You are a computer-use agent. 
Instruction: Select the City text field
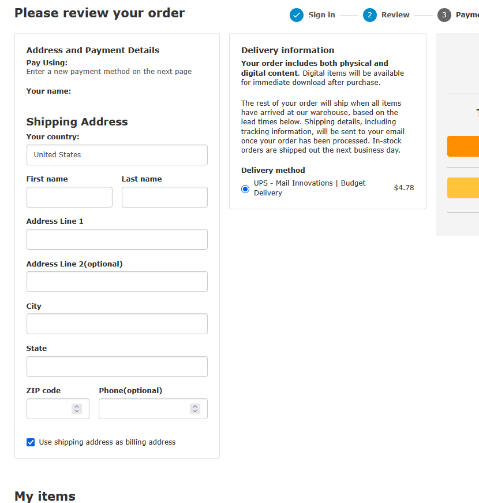[117, 324]
